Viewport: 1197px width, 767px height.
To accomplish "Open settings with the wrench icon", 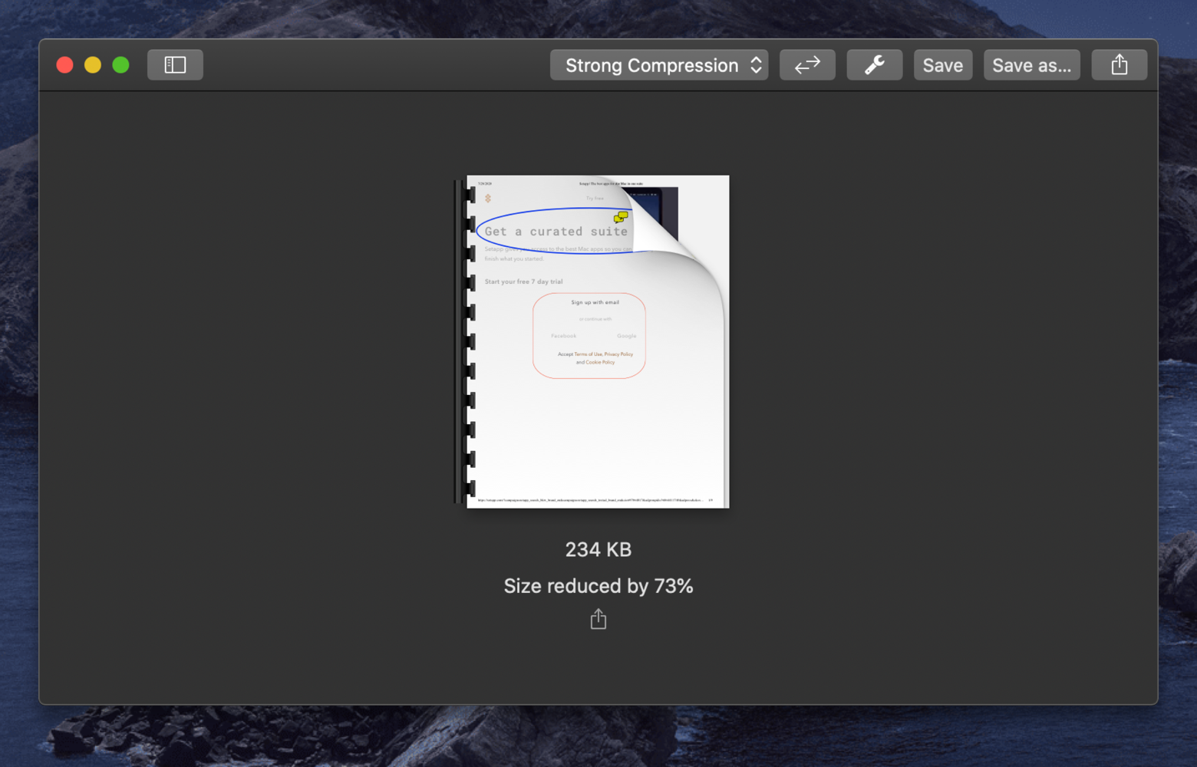I will click(x=874, y=65).
